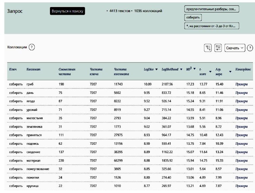Expand the Скачать download dropdown
255x193 pixels.
pos(235,48)
